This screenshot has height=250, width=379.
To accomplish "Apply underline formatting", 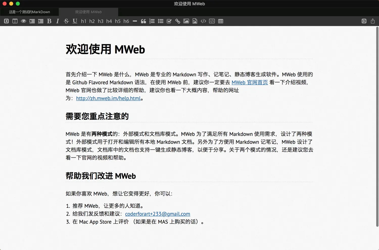I will [x=75, y=21].
